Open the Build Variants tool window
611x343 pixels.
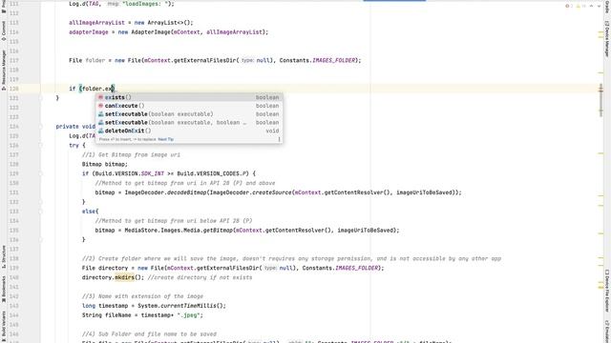pyautogui.click(x=4, y=325)
